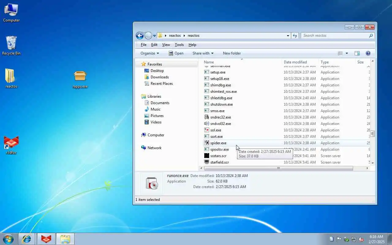Screen dimensions: 392x245
Task: Open the Explorer help icon
Action: 368,53
